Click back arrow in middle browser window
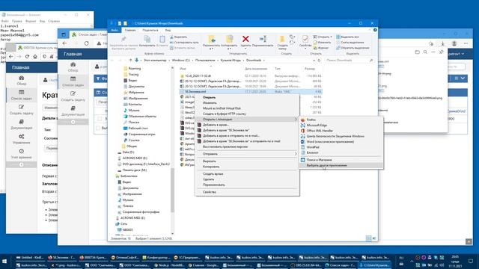 64,43
